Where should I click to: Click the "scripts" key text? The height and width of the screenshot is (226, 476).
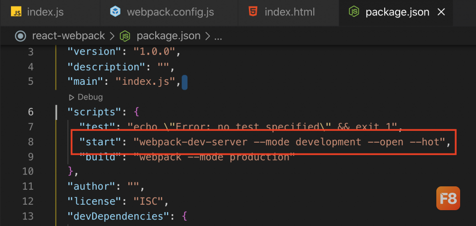95,112
